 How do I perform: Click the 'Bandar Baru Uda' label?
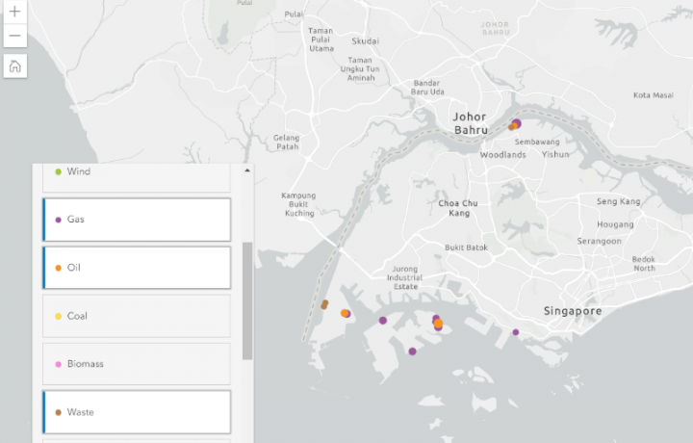(427, 87)
